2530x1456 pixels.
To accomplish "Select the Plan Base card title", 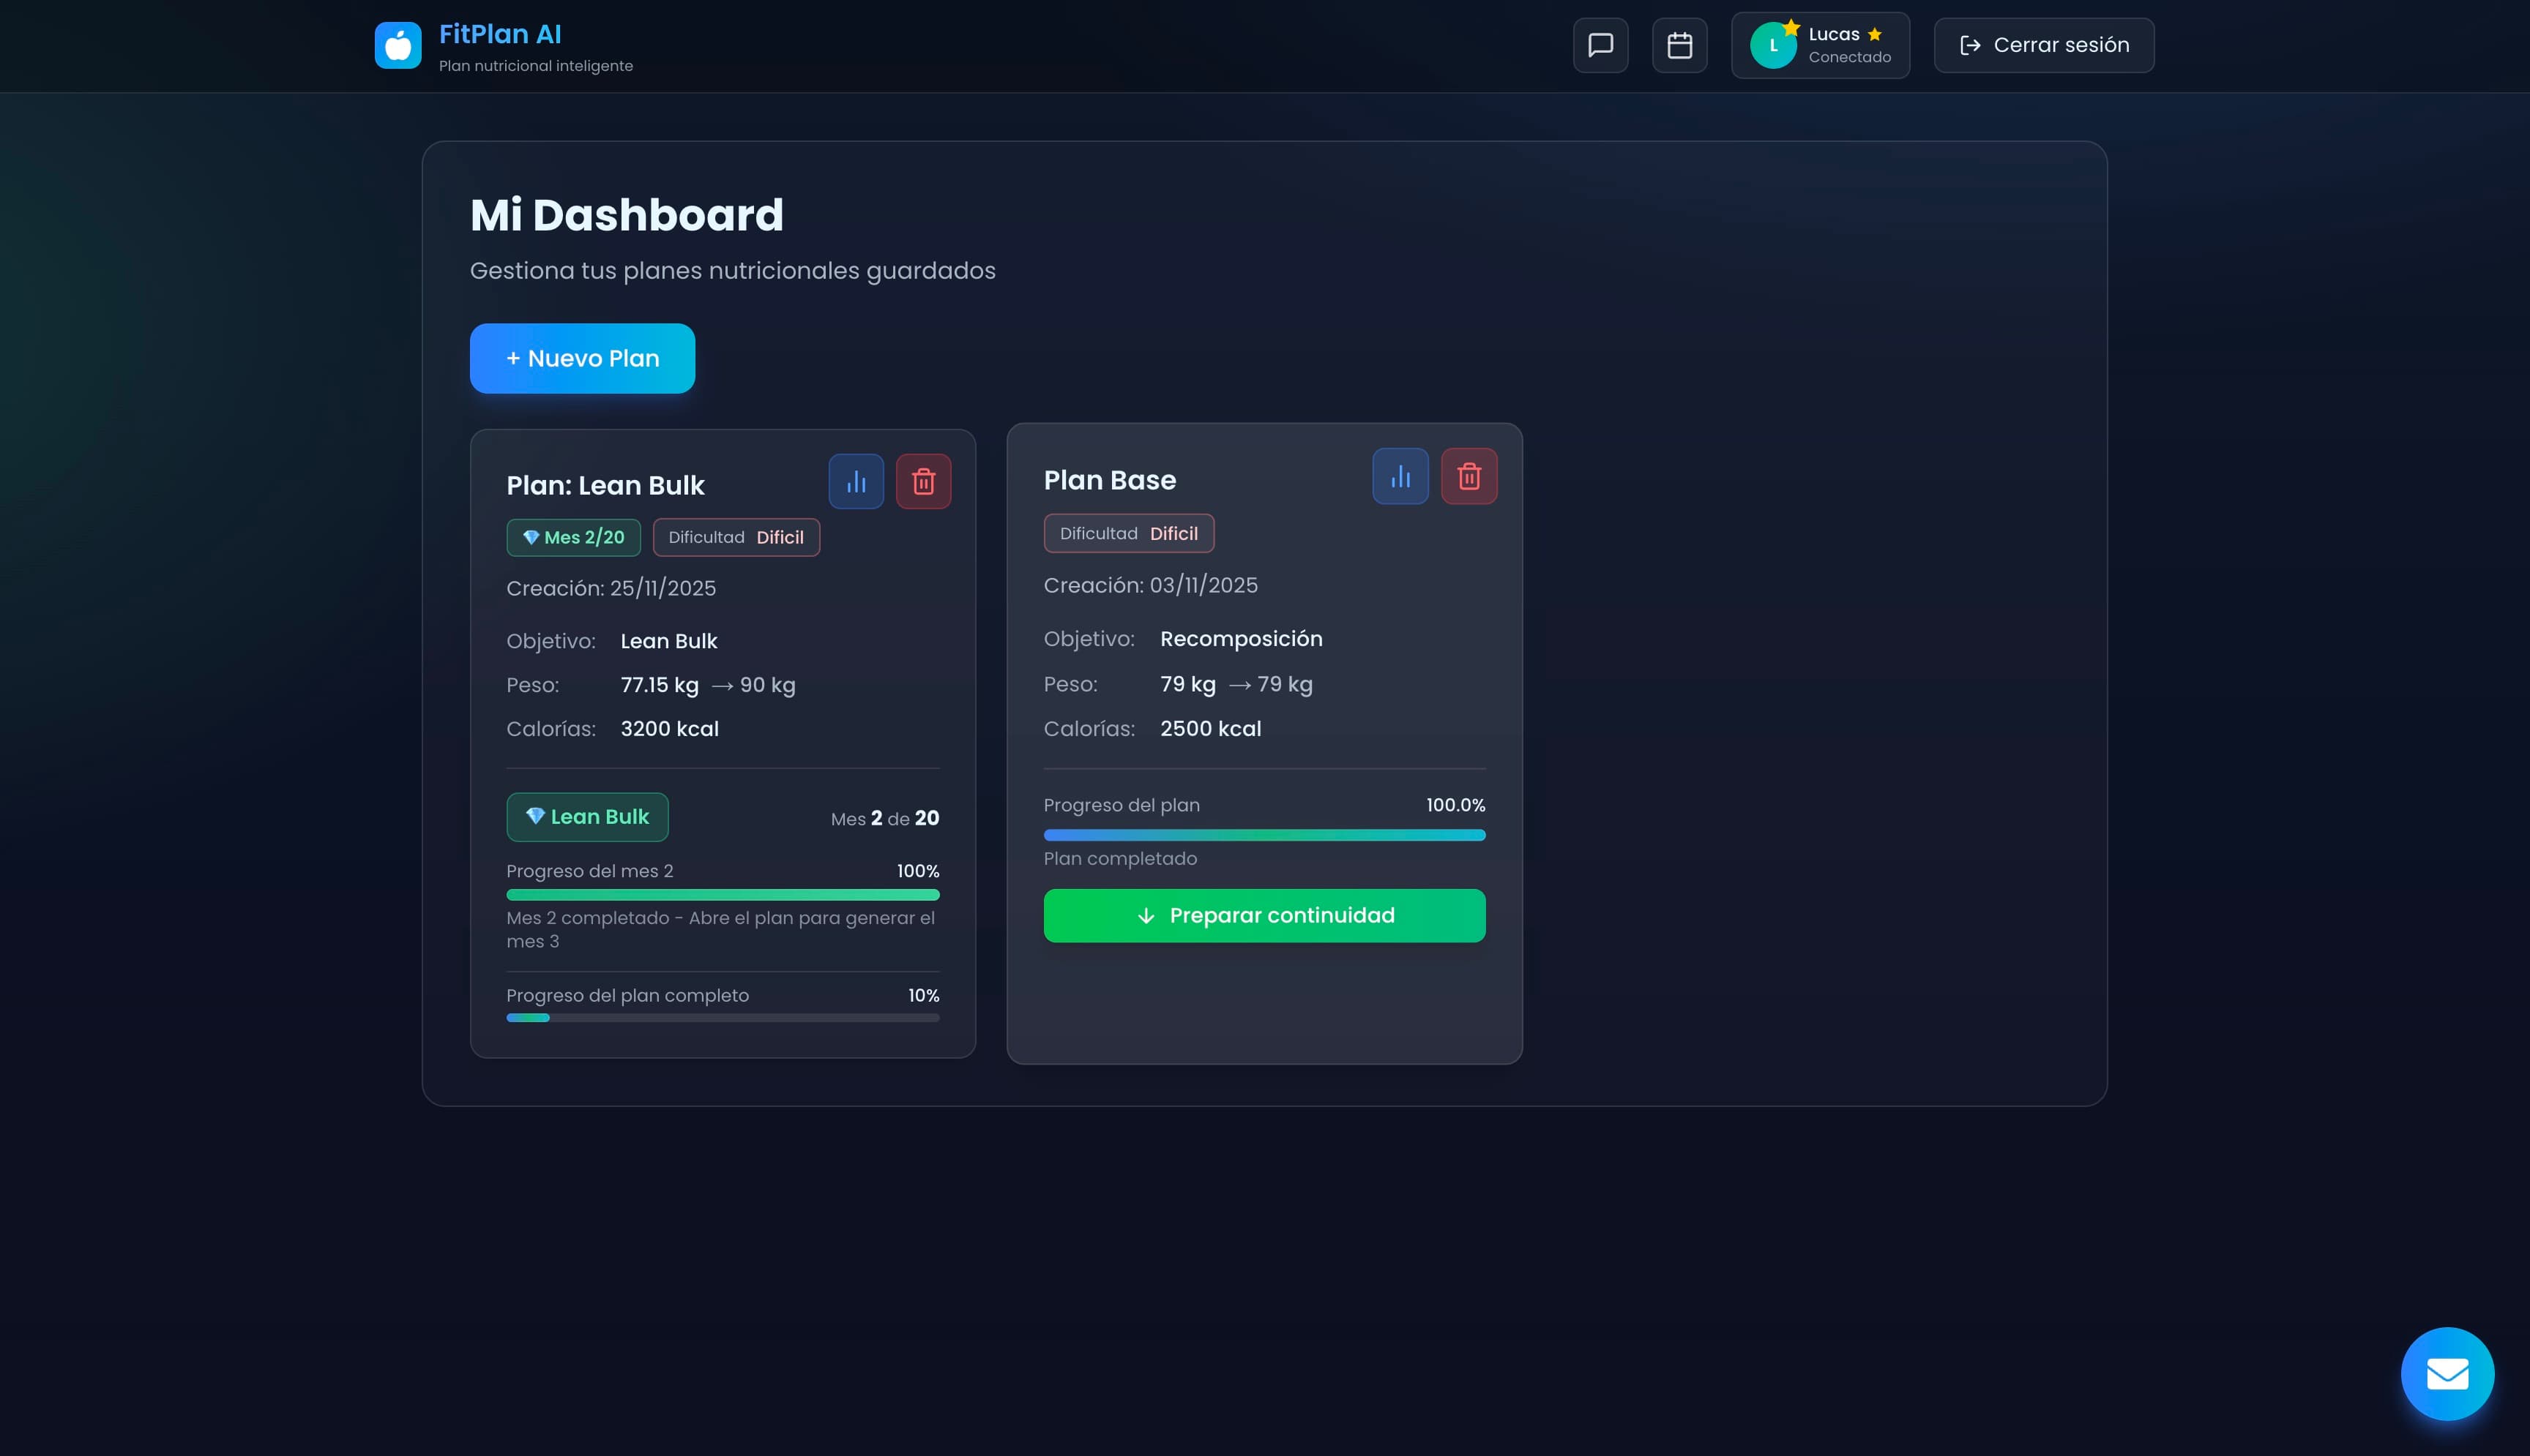I will [1110, 480].
